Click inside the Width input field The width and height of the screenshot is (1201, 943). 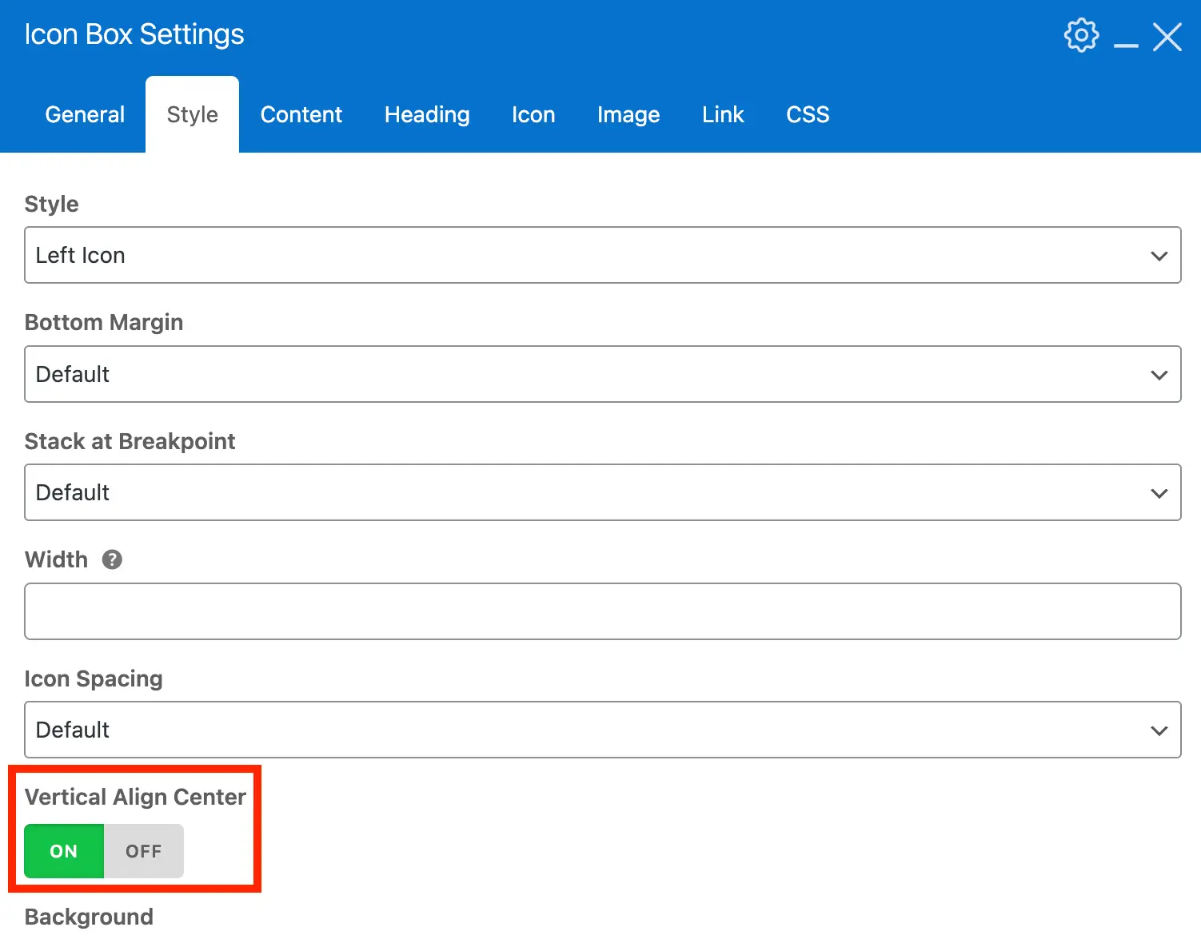[x=602, y=611]
